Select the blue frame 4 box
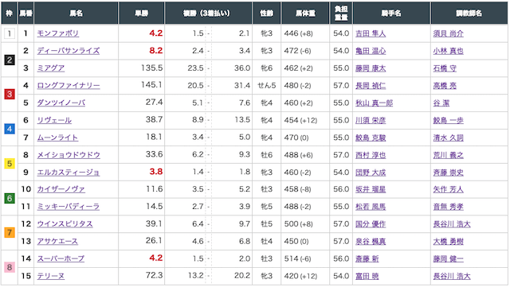 (x=10, y=129)
